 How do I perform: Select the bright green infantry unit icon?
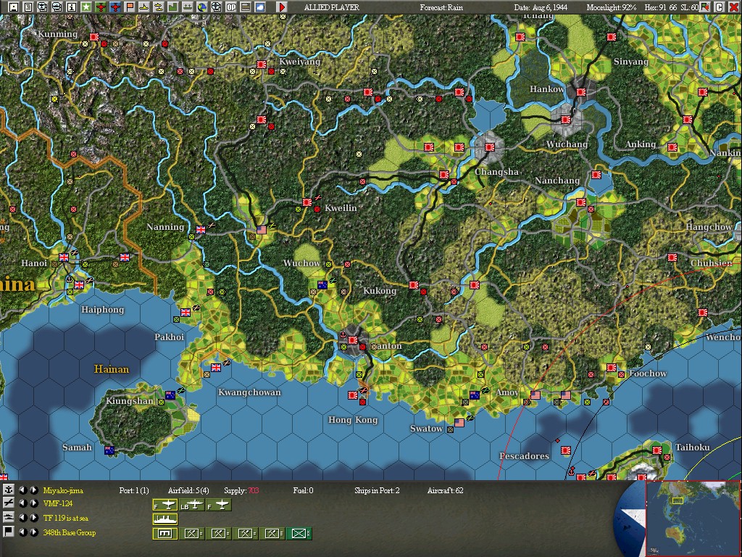[x=299, y=534]
